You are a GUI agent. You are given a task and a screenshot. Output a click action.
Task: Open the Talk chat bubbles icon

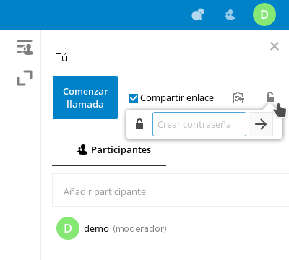198,14
